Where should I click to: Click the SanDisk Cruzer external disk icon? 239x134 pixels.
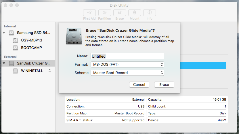11,63
